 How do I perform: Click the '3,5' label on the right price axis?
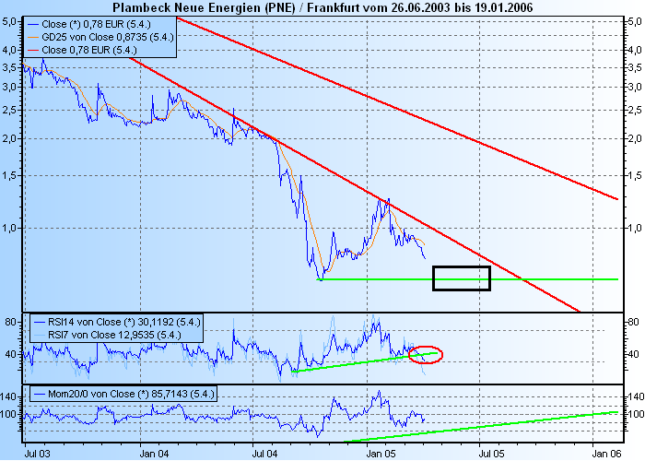click(x=635, y=67)
